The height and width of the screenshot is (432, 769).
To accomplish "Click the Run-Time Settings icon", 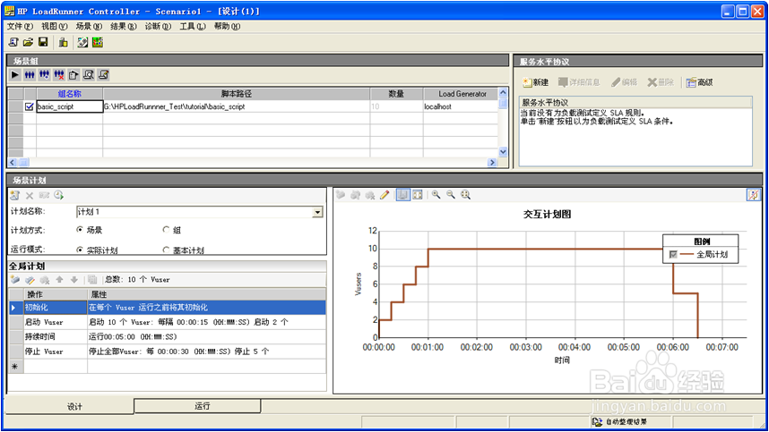I will click(73, 75).
